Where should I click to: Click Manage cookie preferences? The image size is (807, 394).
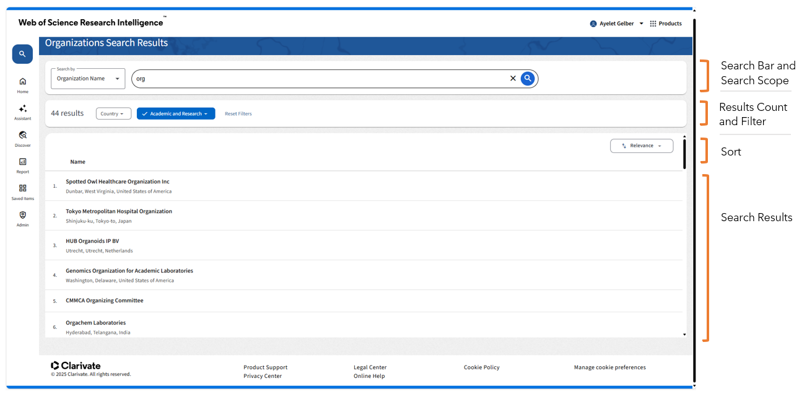[610, 367]
